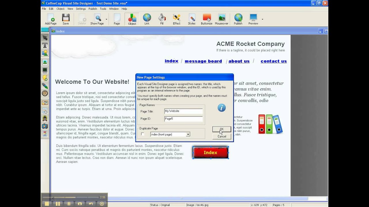Open the Object menu

point(61,9)
